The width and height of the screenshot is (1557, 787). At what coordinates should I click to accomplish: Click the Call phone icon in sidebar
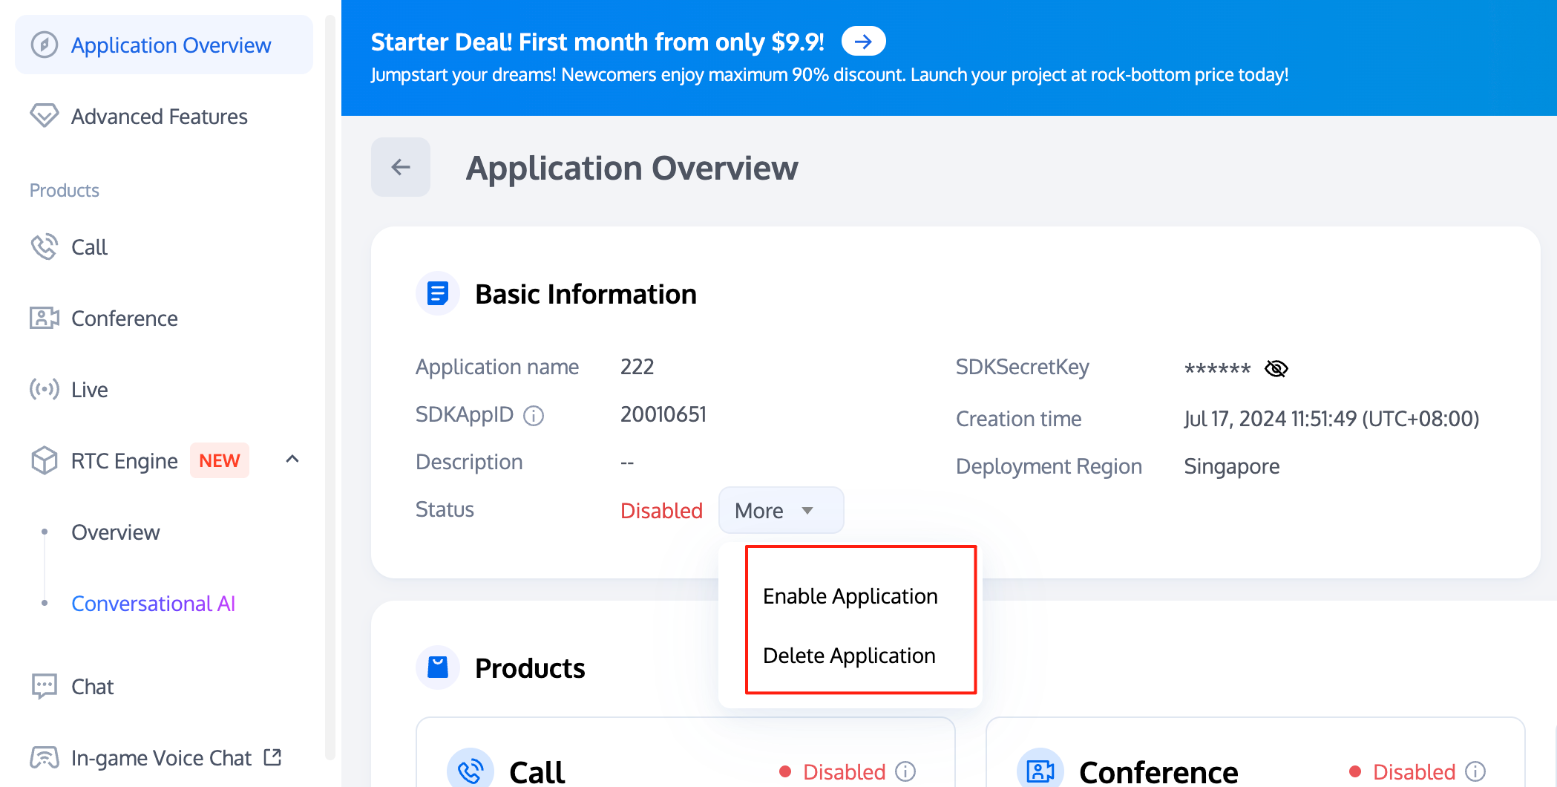44,247
